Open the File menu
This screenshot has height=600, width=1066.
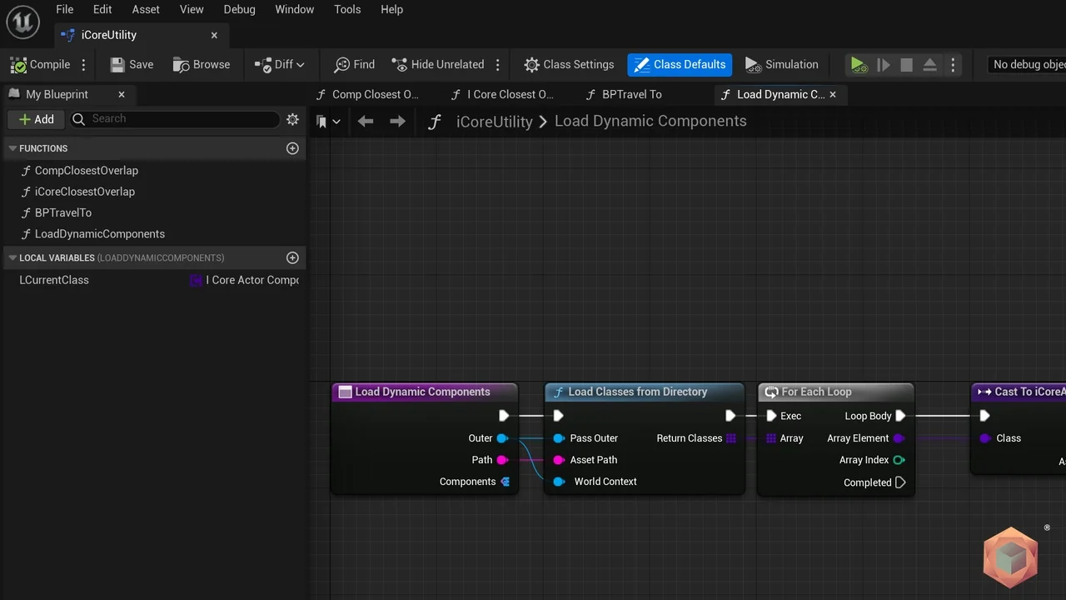(x=64, y=9)
